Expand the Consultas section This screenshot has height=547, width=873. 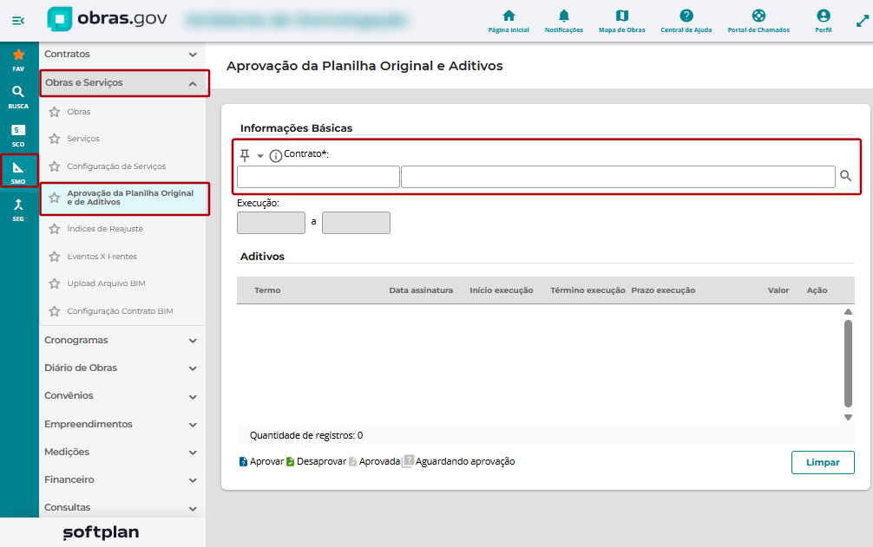click(x=122, y=507)
